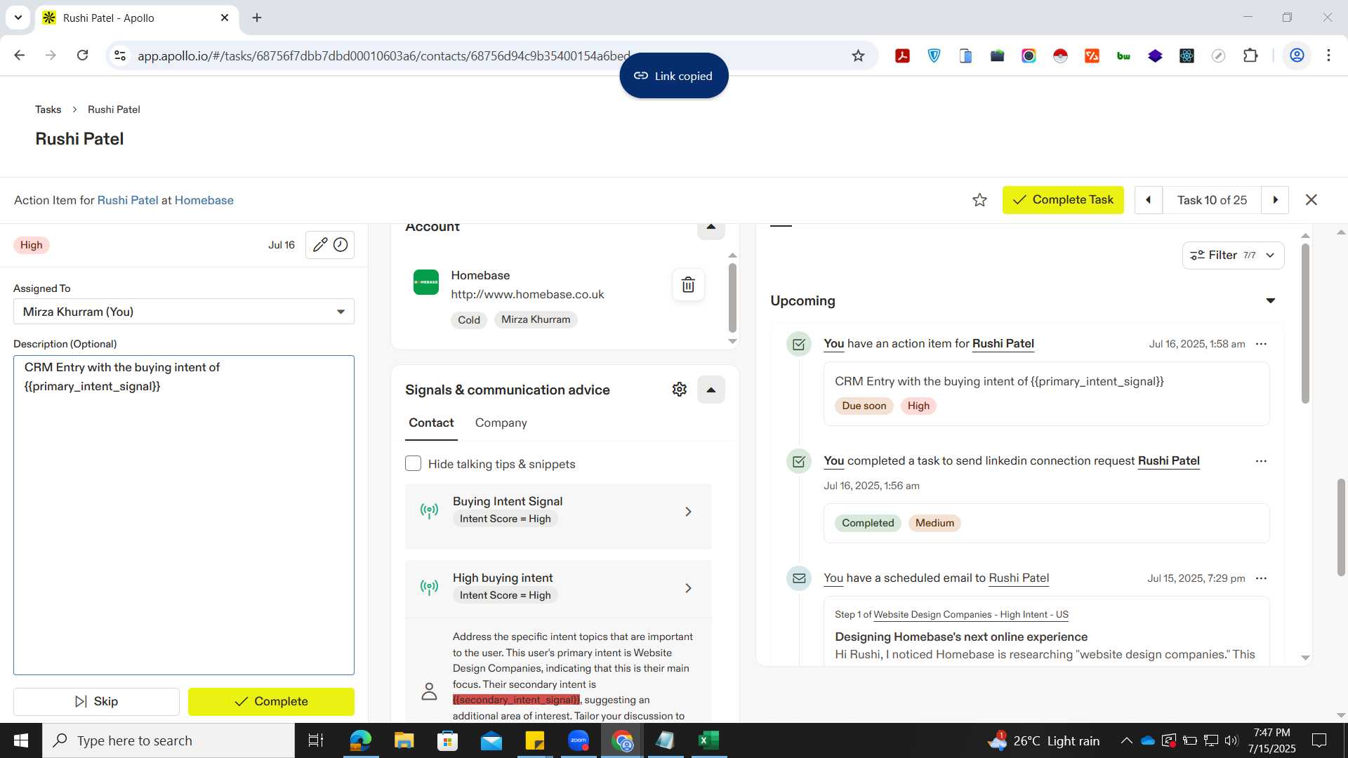The width and height of the screenshot is (1348, 758).
Task: Open the Windows Start menu
Action: (21, 740)
